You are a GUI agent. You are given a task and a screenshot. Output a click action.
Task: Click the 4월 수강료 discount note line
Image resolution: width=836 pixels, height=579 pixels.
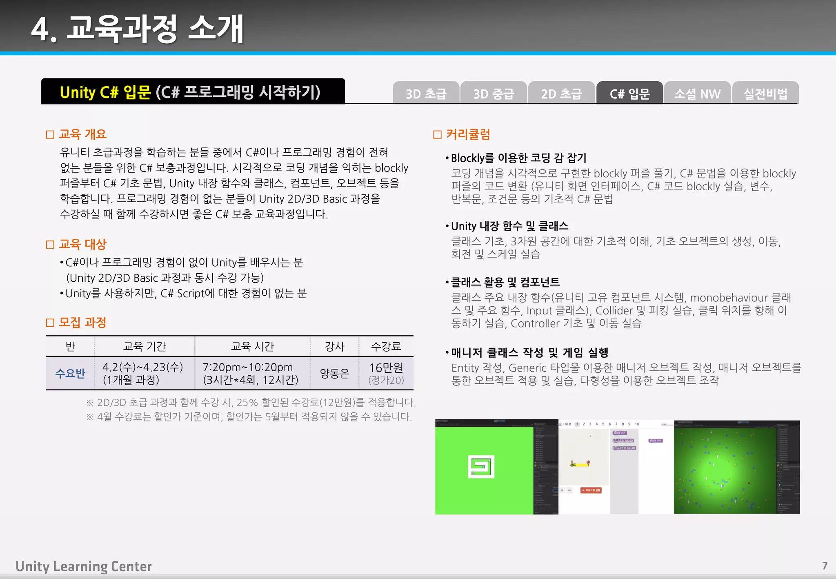(249, 417)
